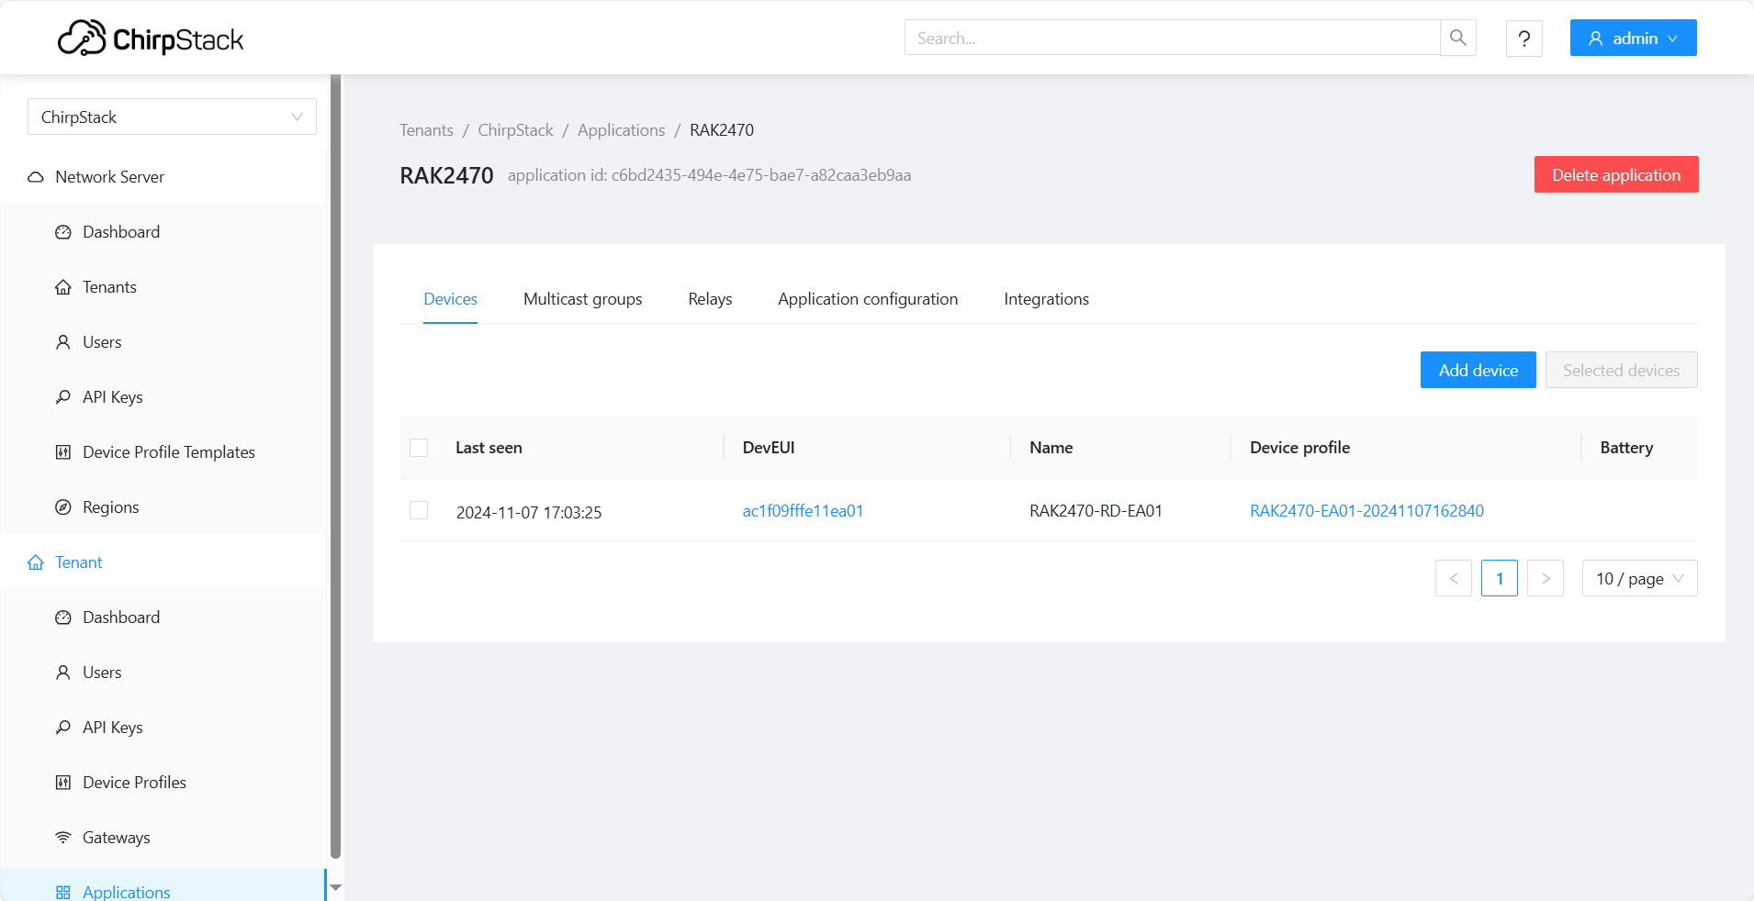
Task: Click the ChirpStack cloud logo
Action: pos(151,39)
